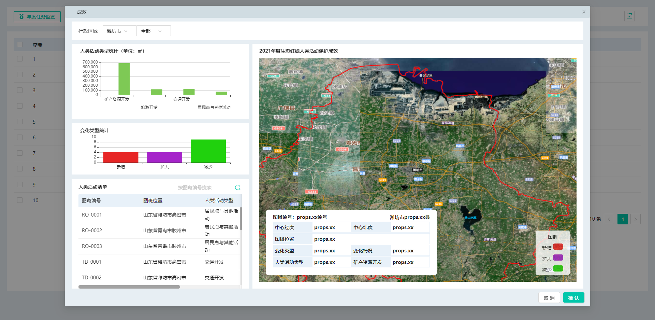The width and height of the screenshot is (655, 320).
Task: Check the row 5 checkbox in background table
Action: point(20,122)
